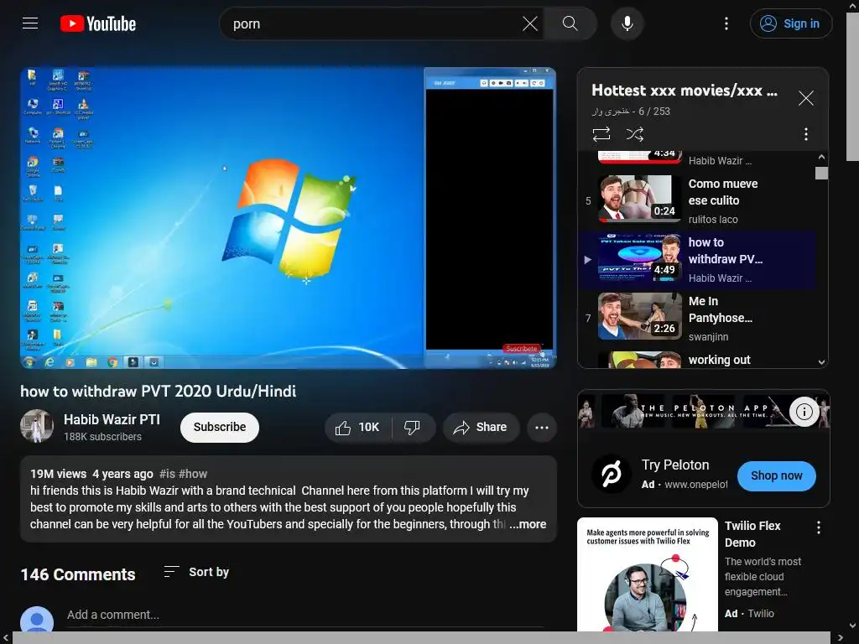Viewport: 859px width, 644px height.
Task: Start voice search with the microphone
Action: tap(627, 23)
